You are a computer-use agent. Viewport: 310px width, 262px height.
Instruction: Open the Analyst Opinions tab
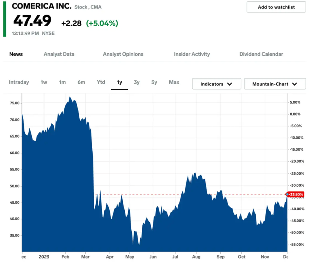pos(123,54)
